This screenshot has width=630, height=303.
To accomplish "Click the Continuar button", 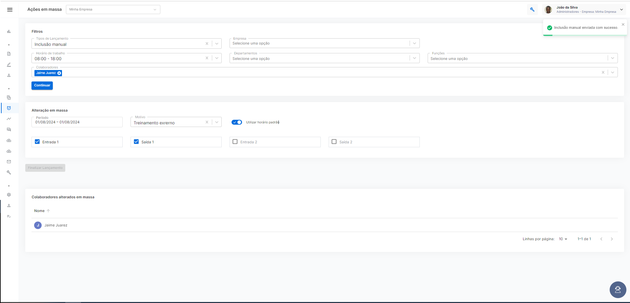I will click(x=42, y=85).
